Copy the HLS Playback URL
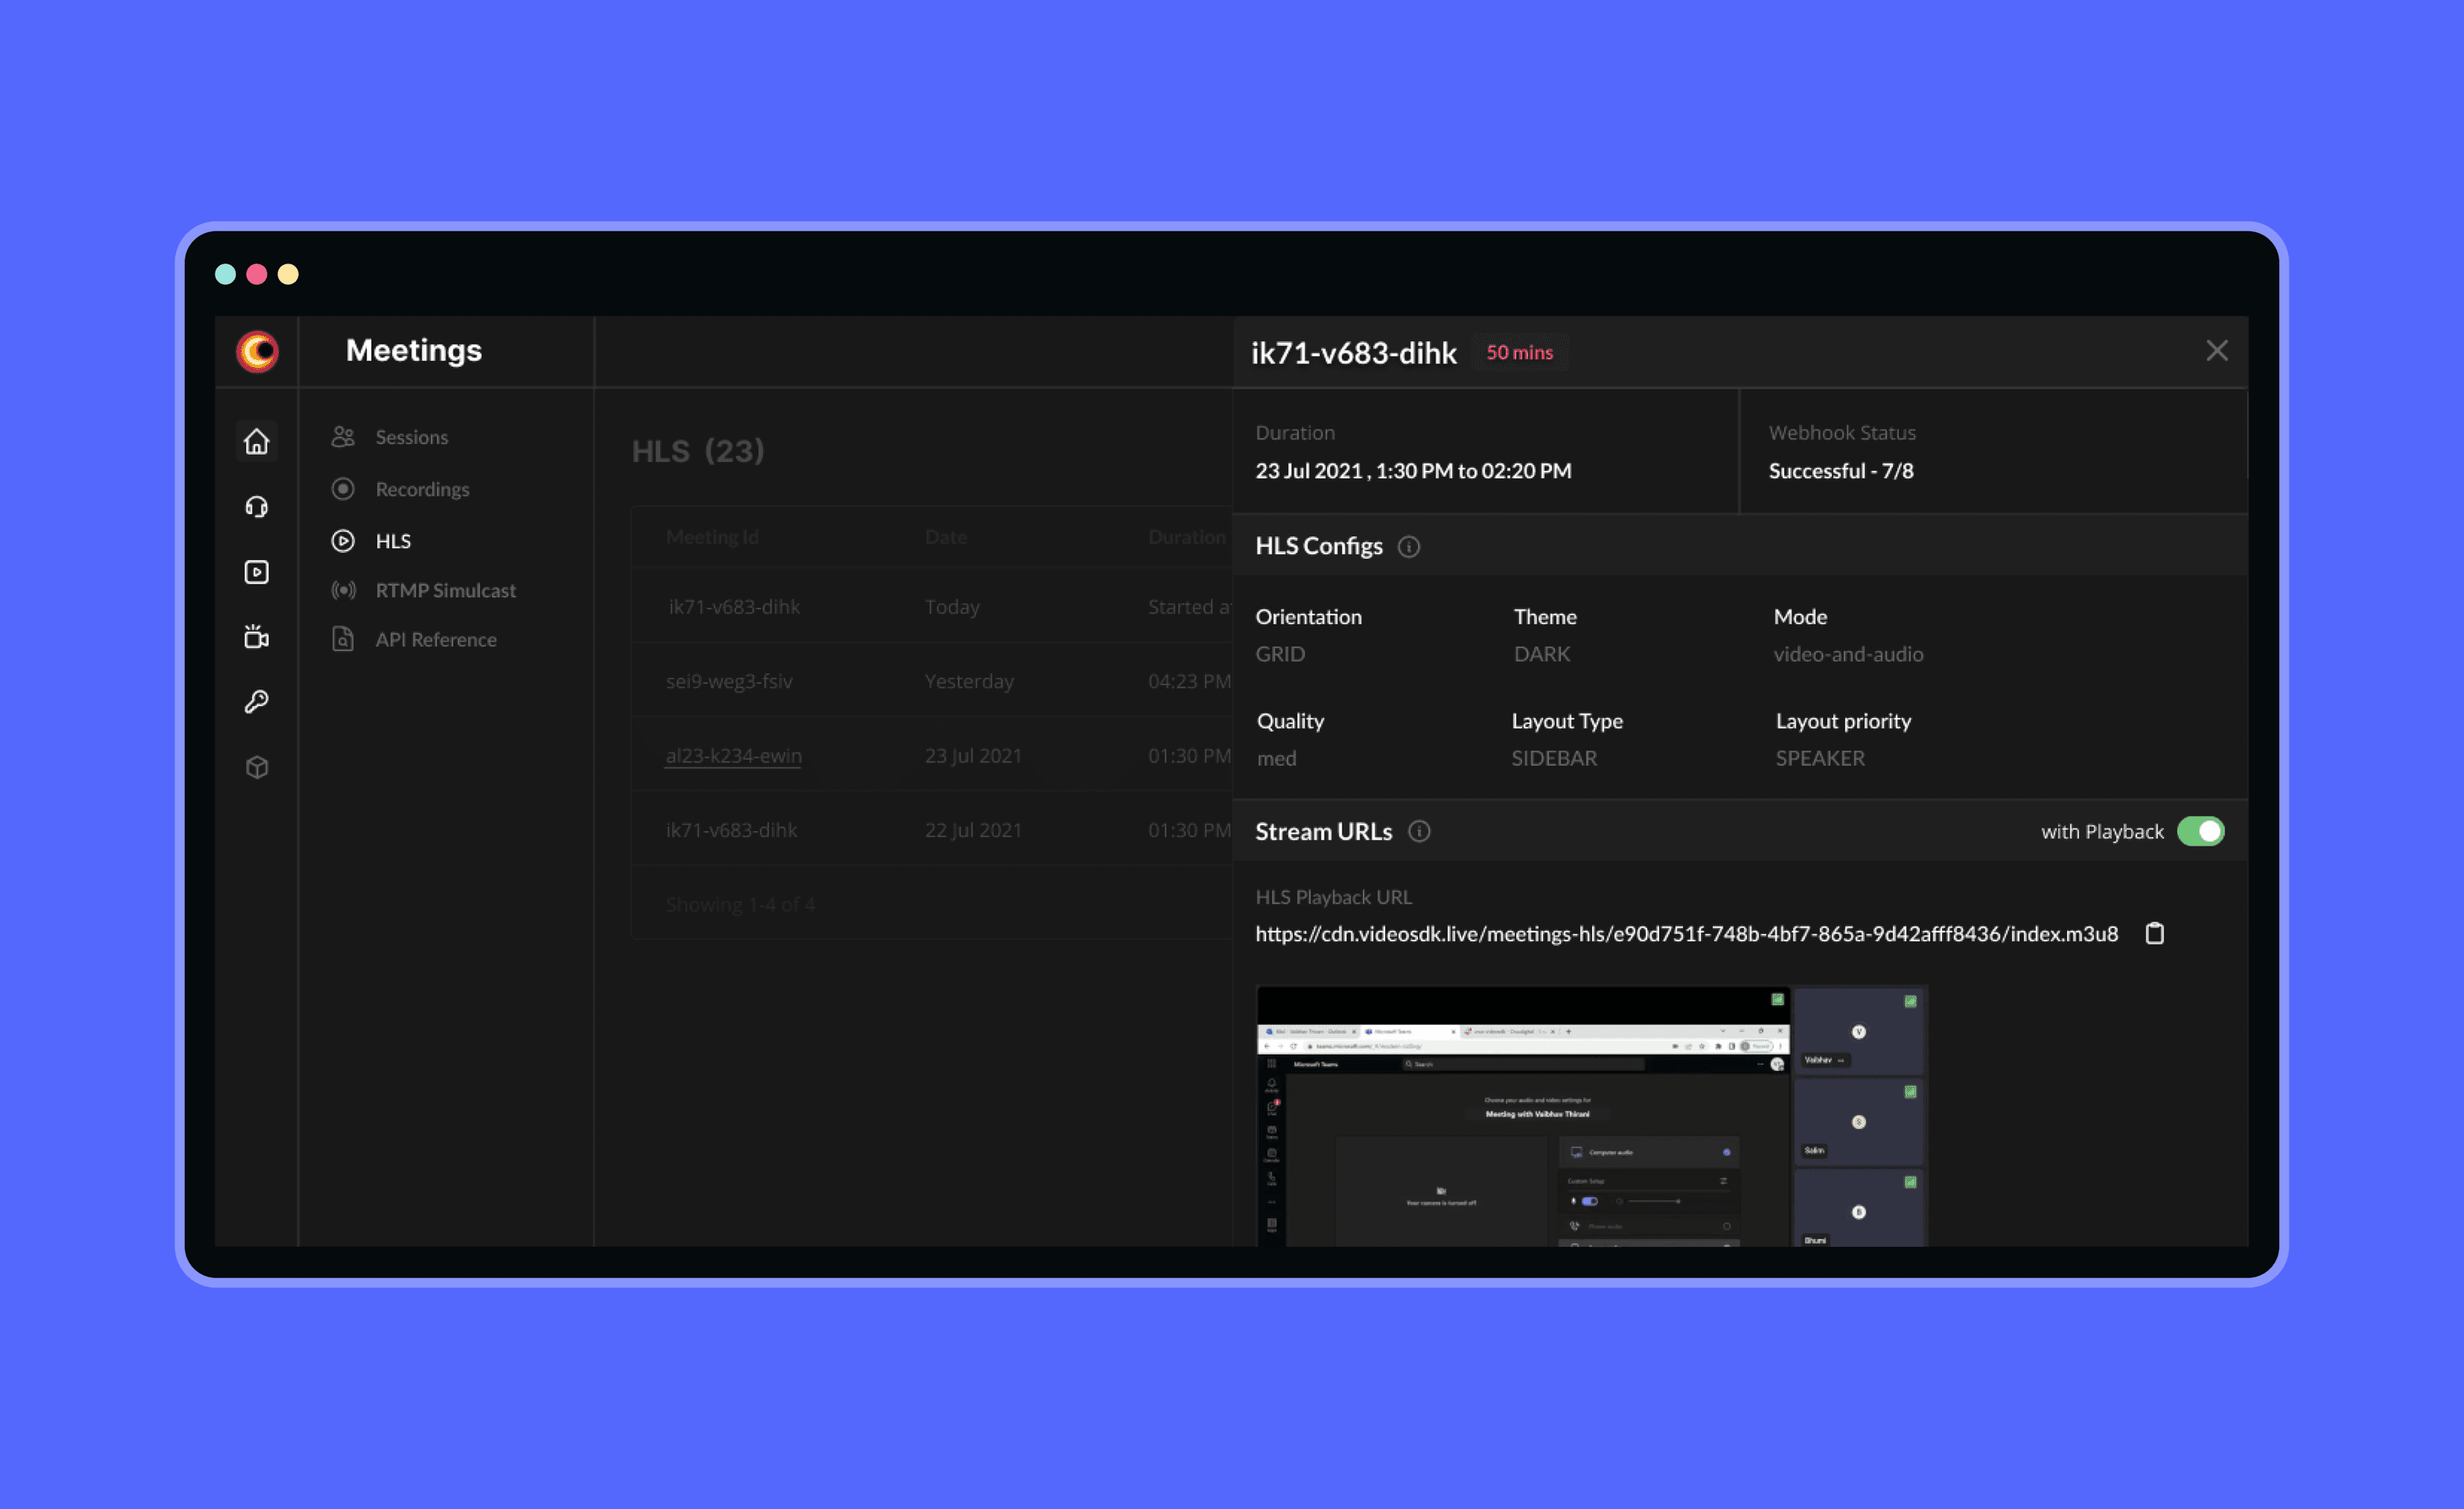 coord(2155,934)
